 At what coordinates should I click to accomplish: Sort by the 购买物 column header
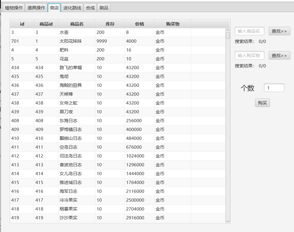[173, 24]
